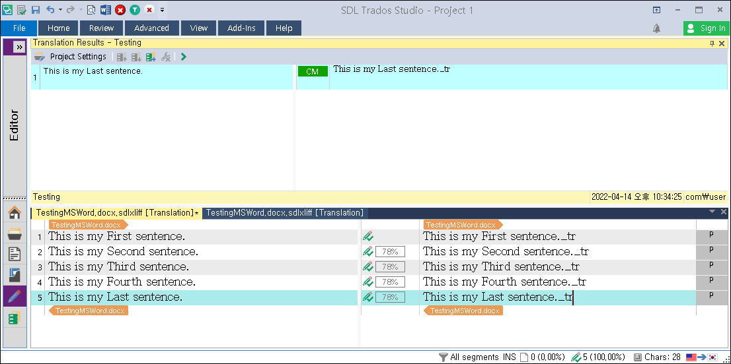The image size is (731, 364).
Task: Click the greyed wrench with X icon
Action: (165, 57)
